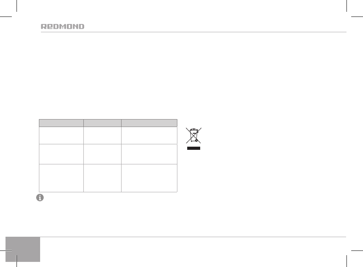Click the black bar beneath the bin symbol

coord(193,148)
